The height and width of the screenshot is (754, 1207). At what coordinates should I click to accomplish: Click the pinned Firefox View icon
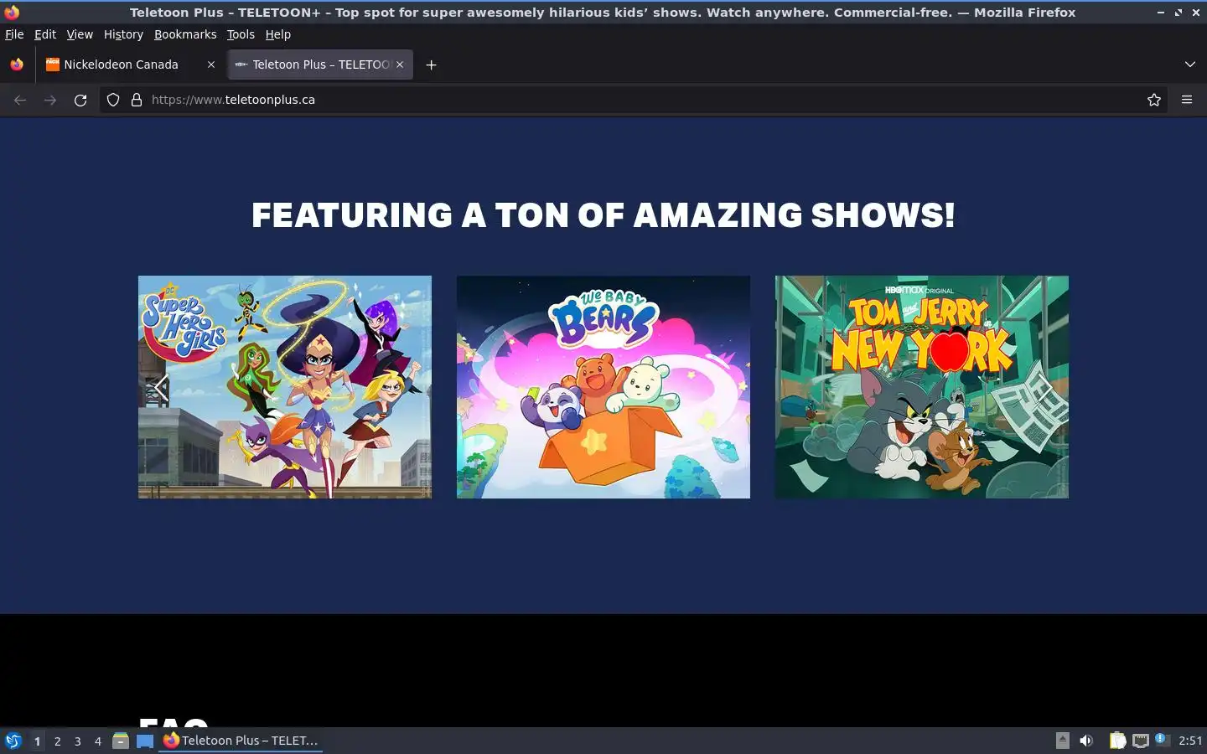point(17,65)
